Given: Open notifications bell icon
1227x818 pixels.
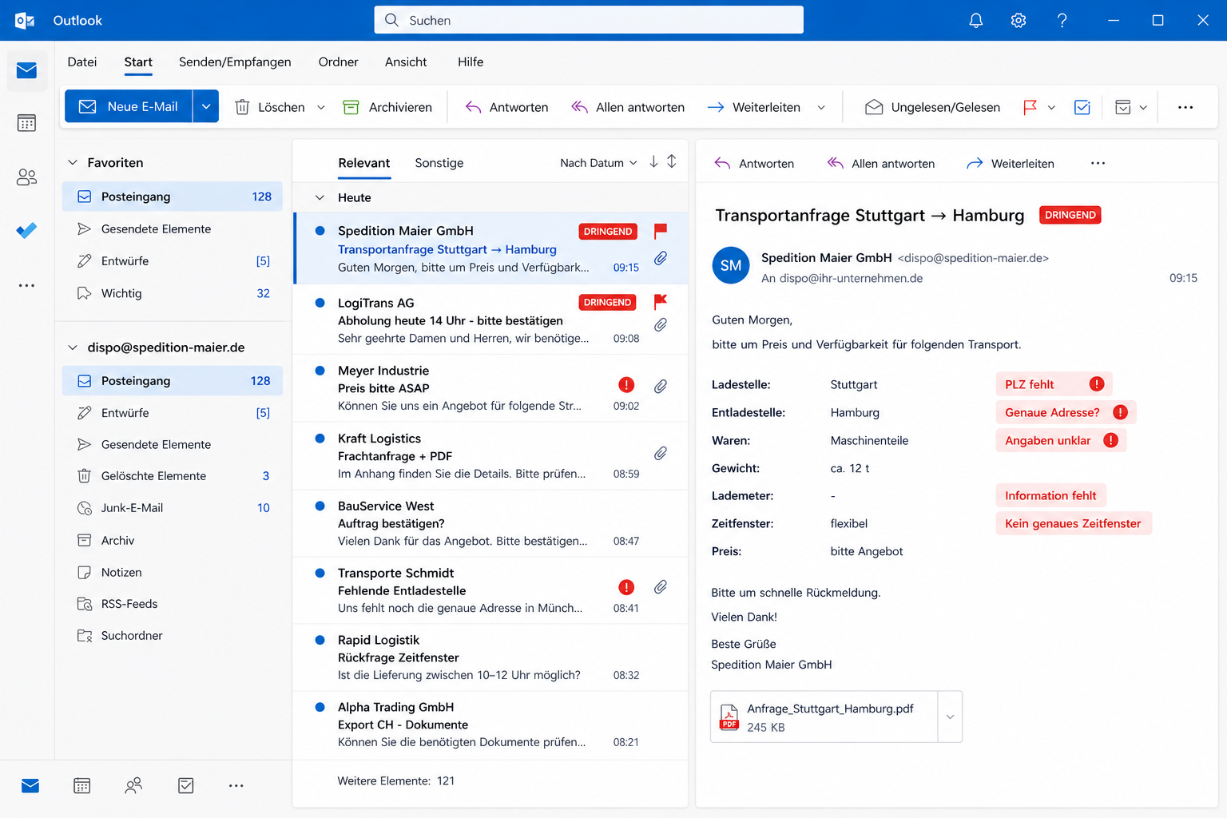Looking at the screenshot, I should (975, 21).
